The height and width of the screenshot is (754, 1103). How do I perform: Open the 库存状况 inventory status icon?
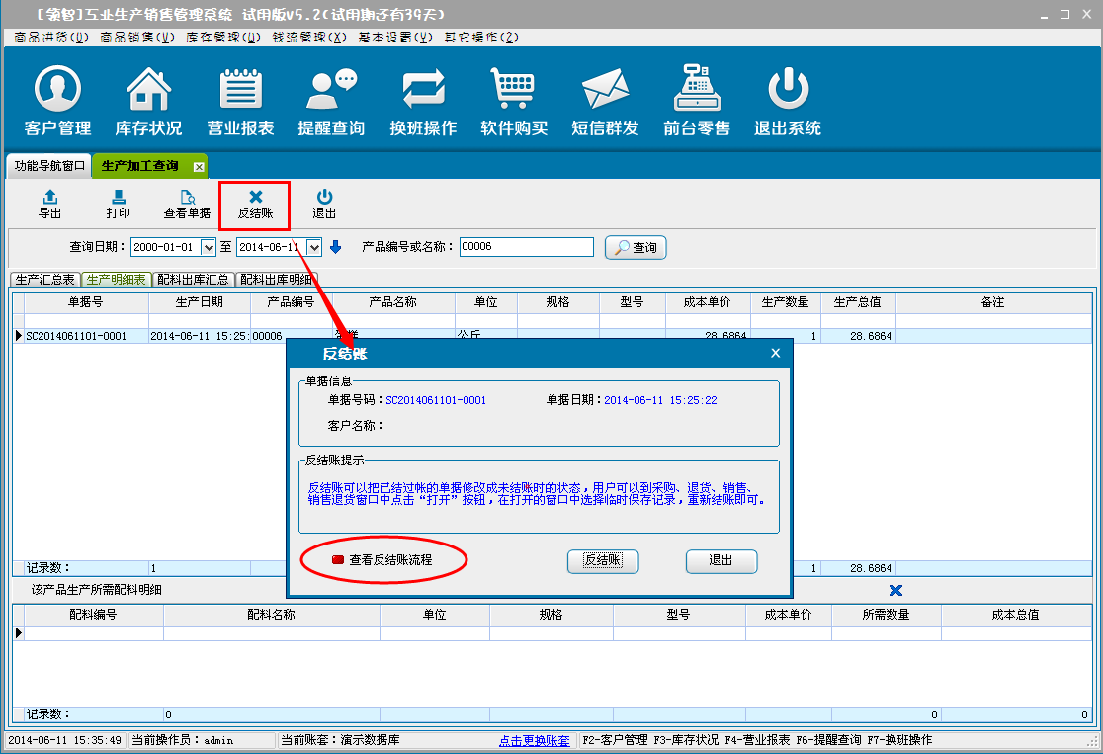pyautogui.click(x=148, y=101)
